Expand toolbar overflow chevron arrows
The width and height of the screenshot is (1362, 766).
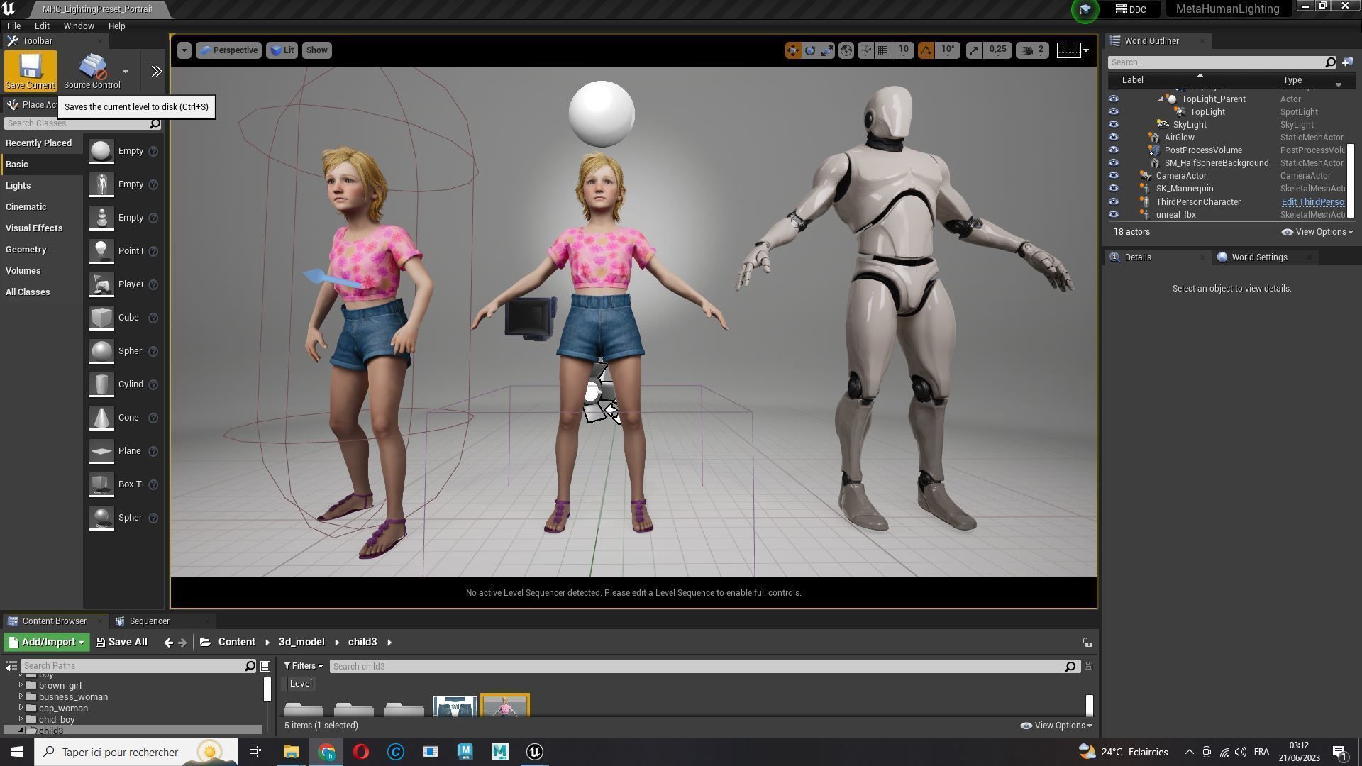point(157,72)
